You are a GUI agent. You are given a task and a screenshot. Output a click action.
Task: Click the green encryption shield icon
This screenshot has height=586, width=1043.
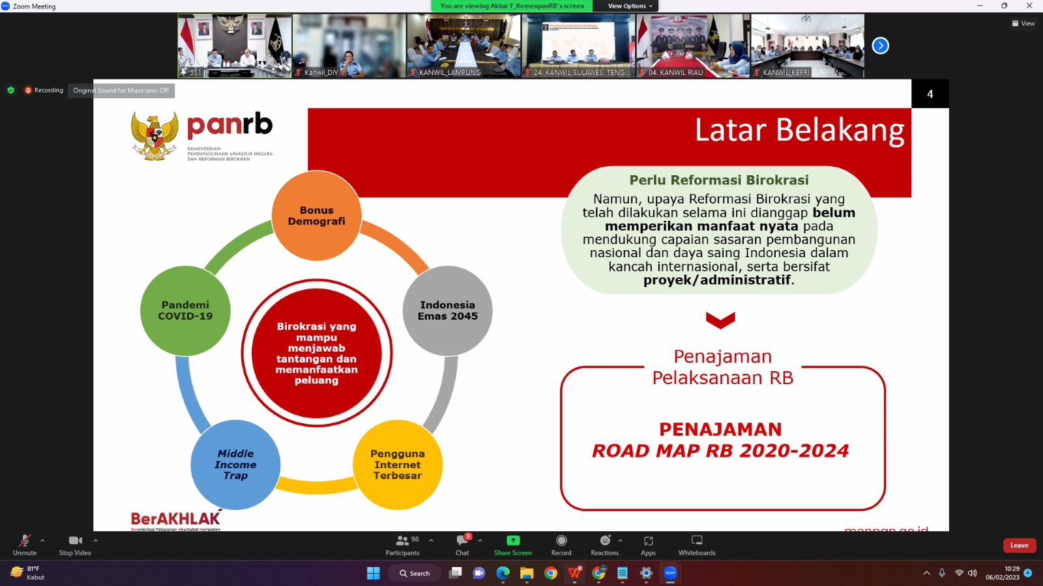[x=11, y=91]
